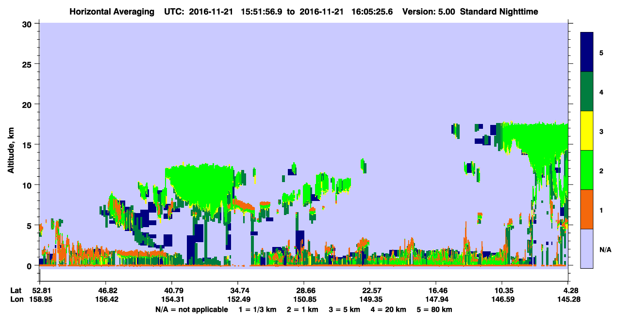The image size is (631, 323).
Task: Click the 'Lon' row label
Action: (x=16, y=300)
